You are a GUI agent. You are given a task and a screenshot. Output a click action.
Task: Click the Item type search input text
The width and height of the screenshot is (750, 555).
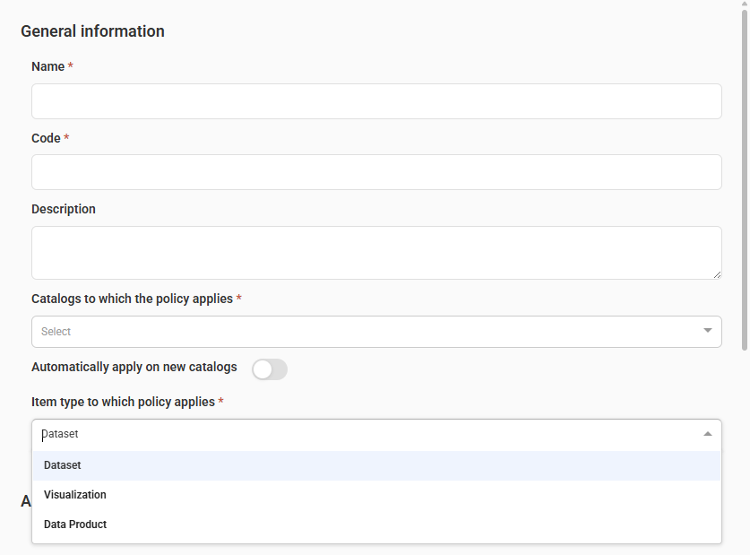pyautogui.click(x=358, y=434)
